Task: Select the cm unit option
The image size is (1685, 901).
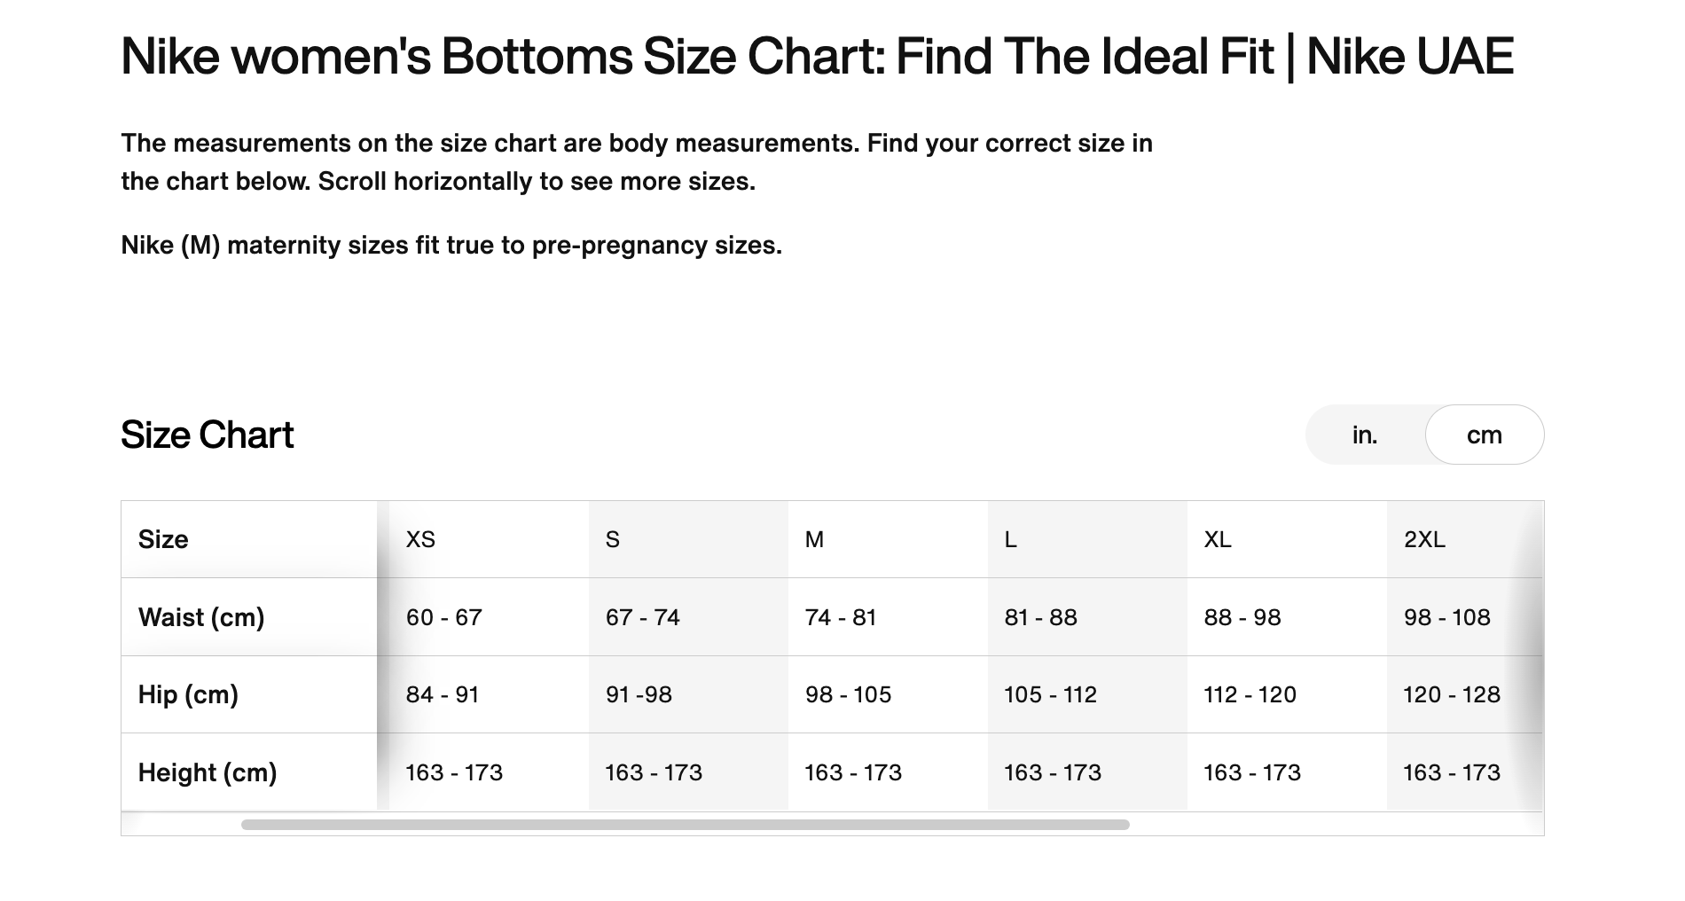Action: (1484, 435)
